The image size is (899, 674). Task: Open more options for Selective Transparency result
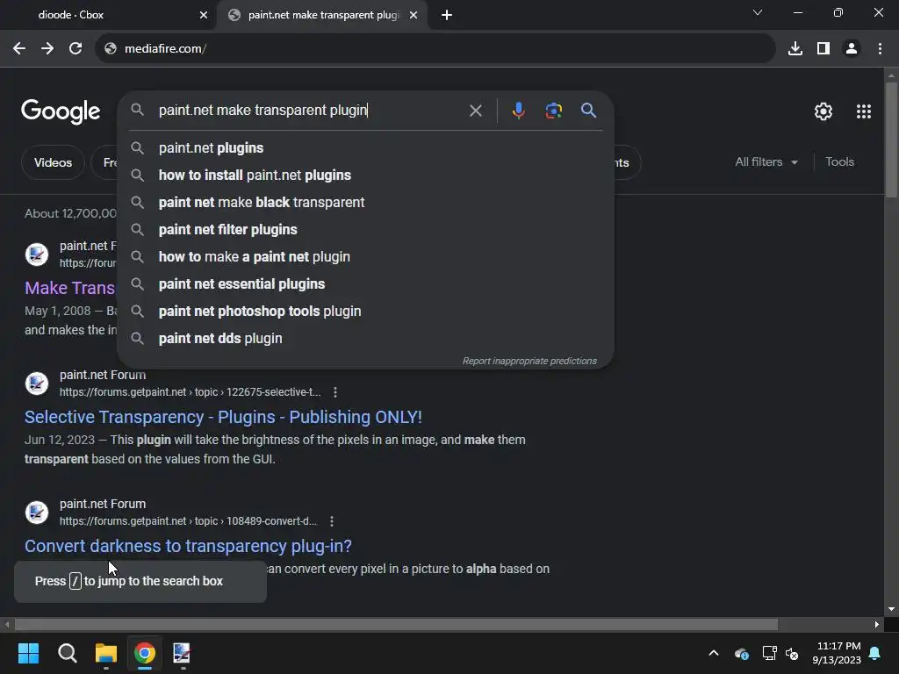point(335,392)
